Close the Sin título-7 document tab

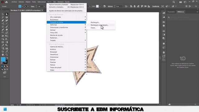click(x=42, y=10)
